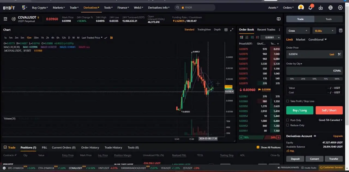This screenshot has width=349, height=172.
Task: Click the Bybit logo
Action: pyautogui.click(x=9, y=8)
